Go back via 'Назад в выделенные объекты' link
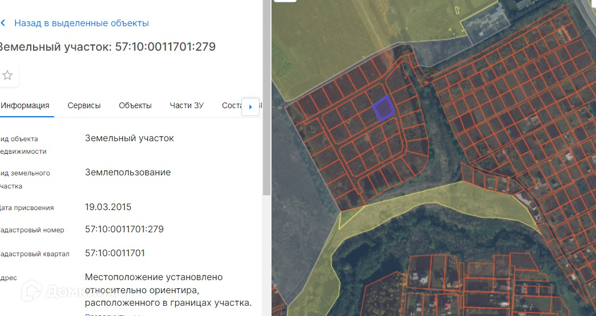Viewport: 596px width, 316px height. [81, 23]
